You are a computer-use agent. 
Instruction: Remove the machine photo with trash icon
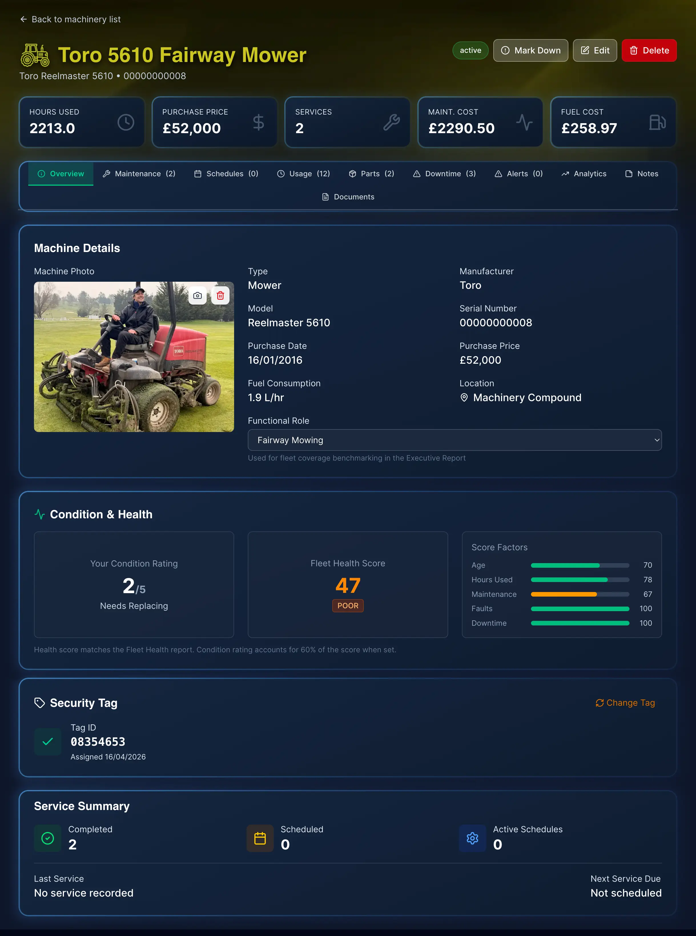pyautogui.click(x=220, y=295)
